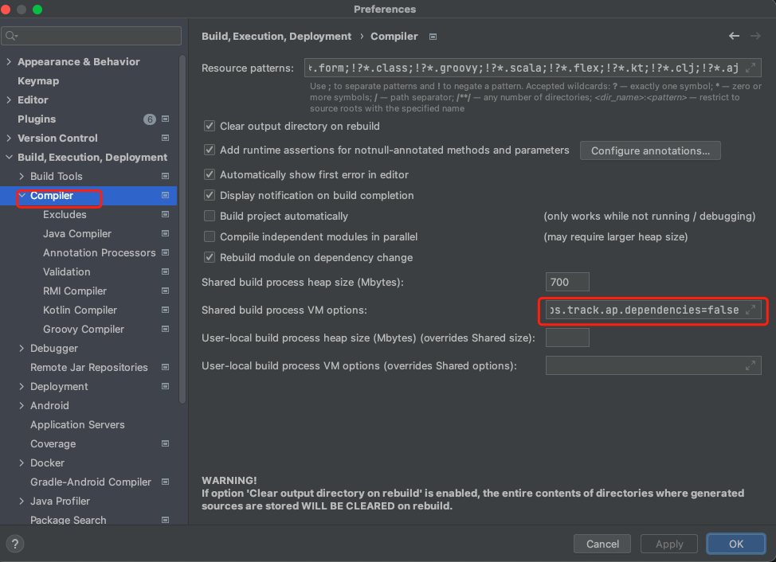The image size is (776, 562).
Task: Open the Keymap settings page
Action: pyautogui.click(x=38, y=81)
